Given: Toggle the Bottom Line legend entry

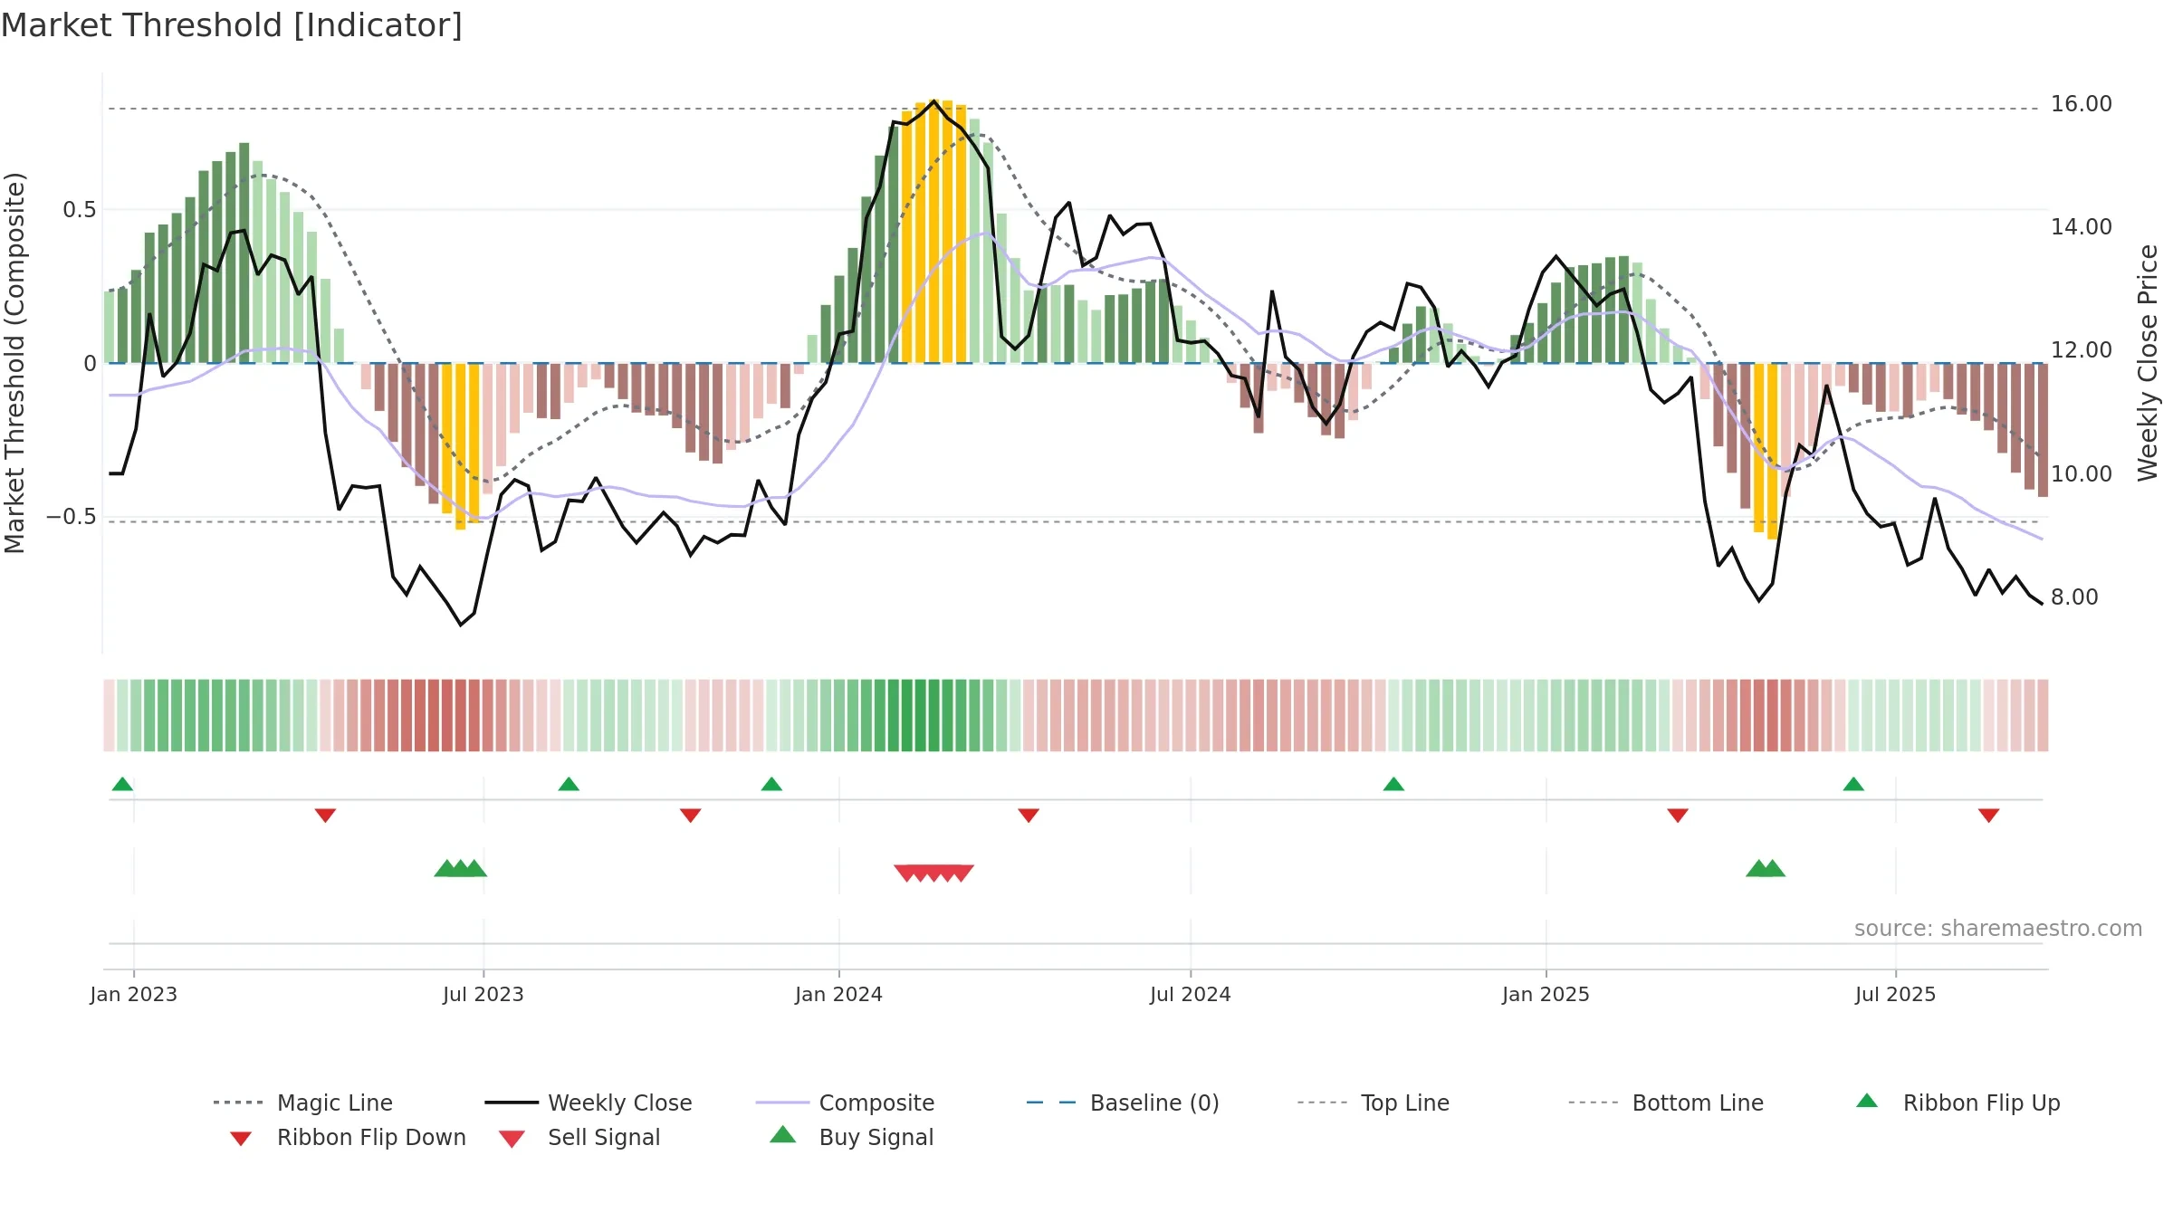Looking at the screenshot, I should (x=1666, y=1103).
